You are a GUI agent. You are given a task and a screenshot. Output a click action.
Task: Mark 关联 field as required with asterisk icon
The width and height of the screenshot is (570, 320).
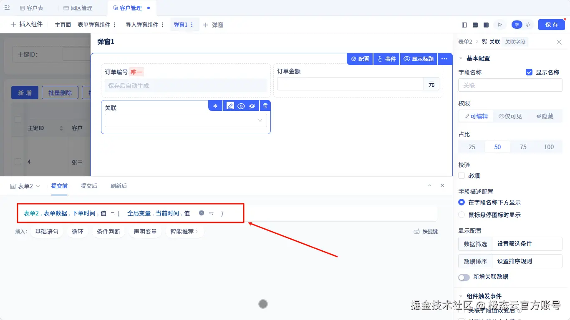215,106
